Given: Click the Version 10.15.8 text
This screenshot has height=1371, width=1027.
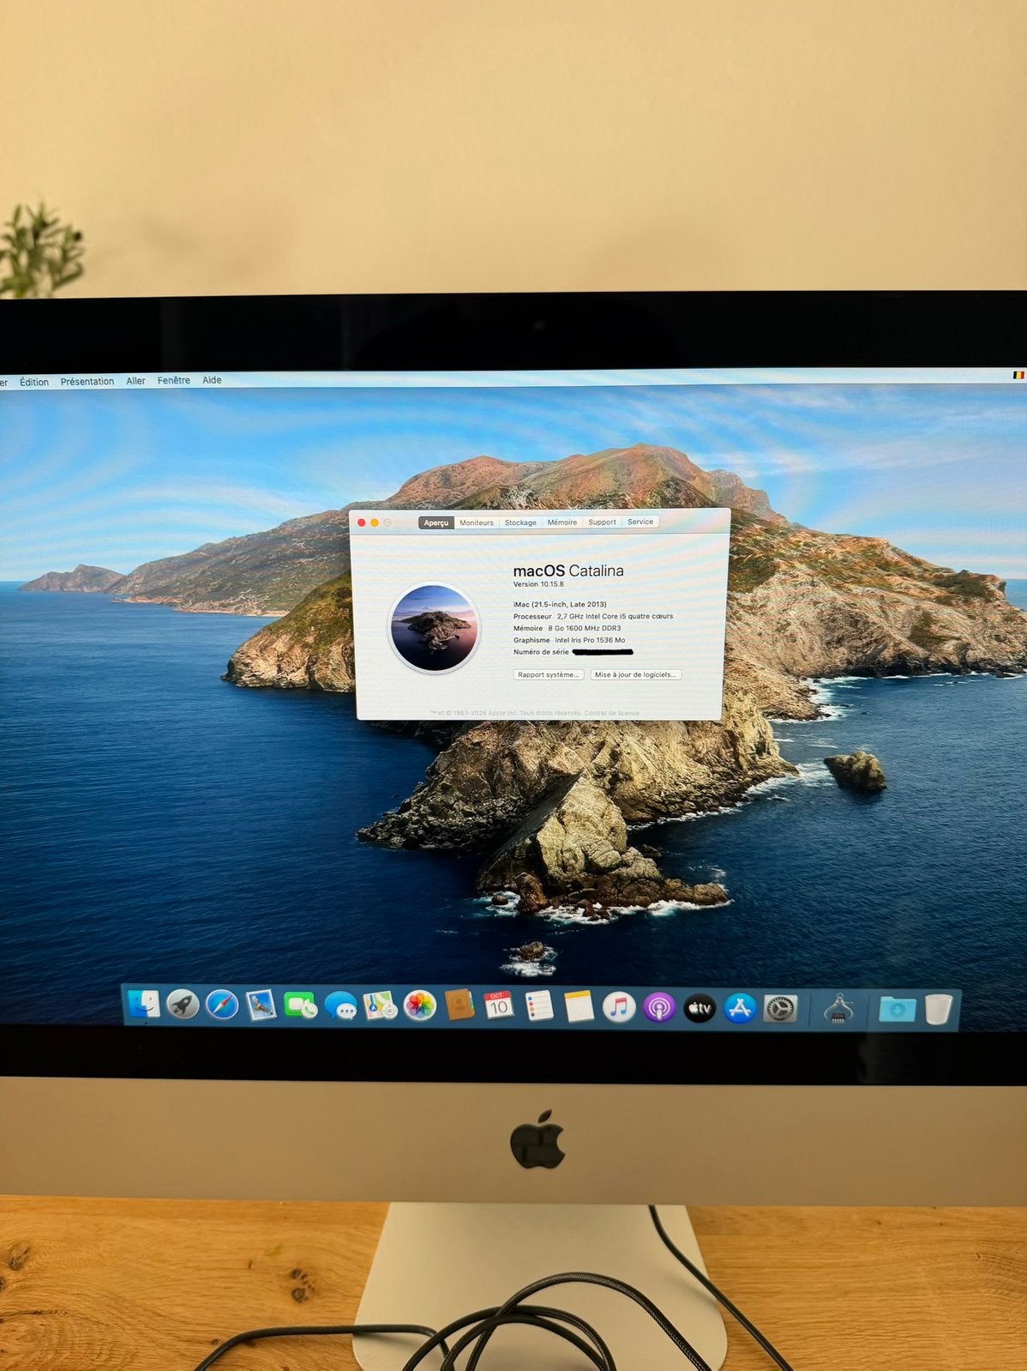Looking at the screenshot, I should click(x=538, y=584).
